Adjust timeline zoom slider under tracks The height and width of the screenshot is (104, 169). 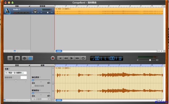(x=15, y=51)
